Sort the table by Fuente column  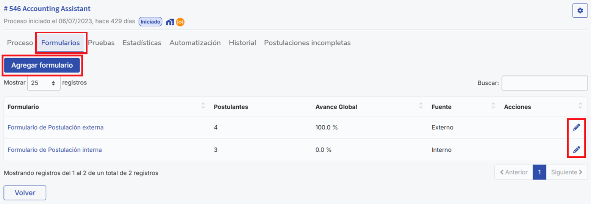tap(493, 106)
